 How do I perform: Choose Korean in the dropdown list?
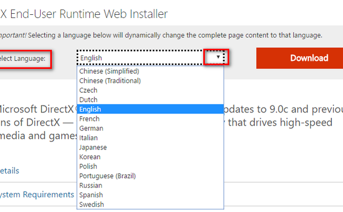click(x=150, y=157)
